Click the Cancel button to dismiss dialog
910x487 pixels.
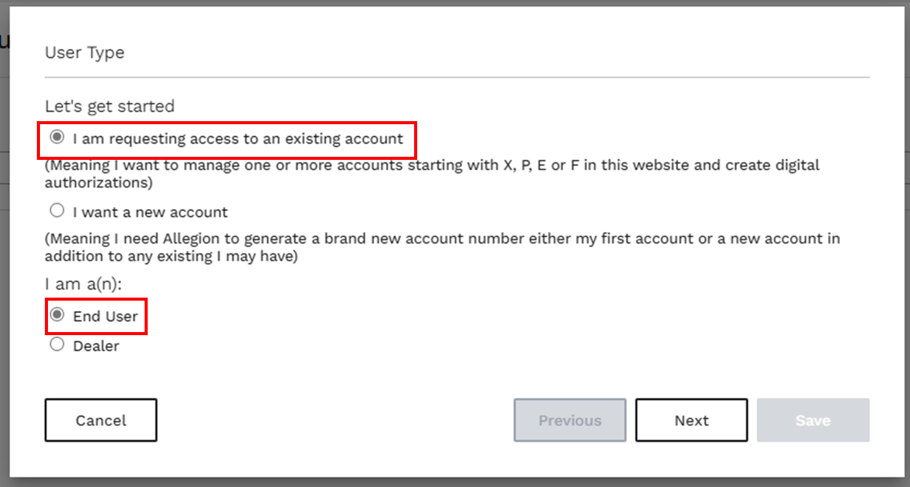pos(100,420)
